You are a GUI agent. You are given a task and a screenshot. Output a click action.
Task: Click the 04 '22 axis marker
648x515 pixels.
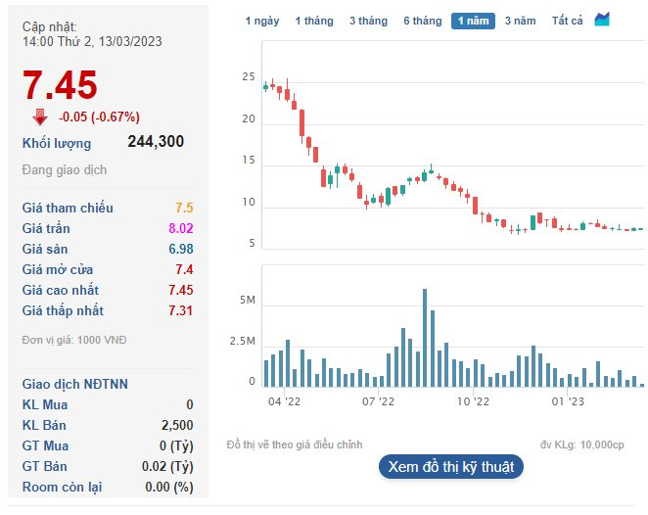(284, 400)
